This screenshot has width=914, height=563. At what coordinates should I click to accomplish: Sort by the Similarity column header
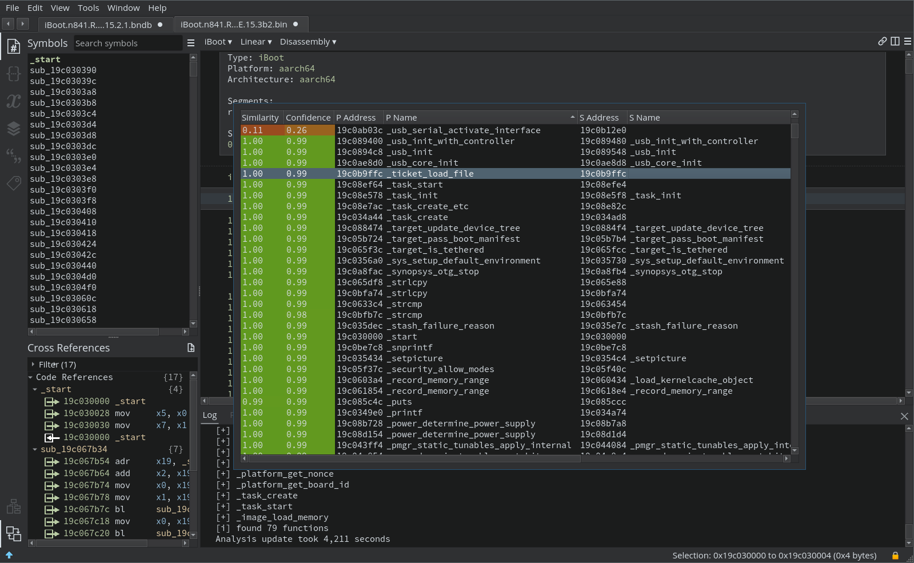click(260, 118)
